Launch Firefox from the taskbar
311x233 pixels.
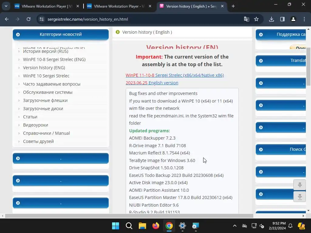pos(156,226)
